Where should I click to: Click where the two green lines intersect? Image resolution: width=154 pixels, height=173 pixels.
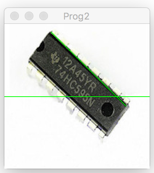click(117, 97)
